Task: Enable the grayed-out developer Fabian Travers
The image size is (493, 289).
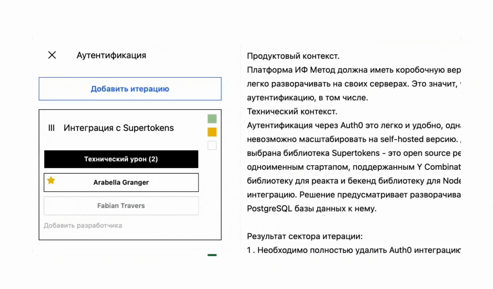Action: point(121,206)
